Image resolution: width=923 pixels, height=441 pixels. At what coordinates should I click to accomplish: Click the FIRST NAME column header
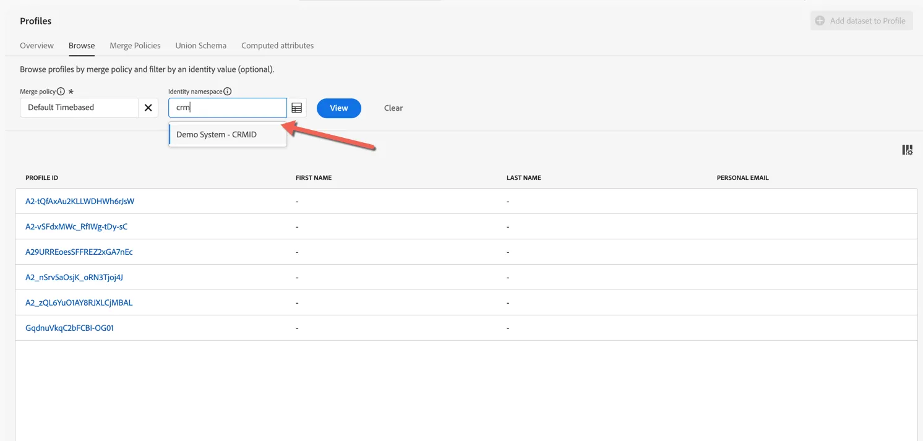(x=314, y=178)
